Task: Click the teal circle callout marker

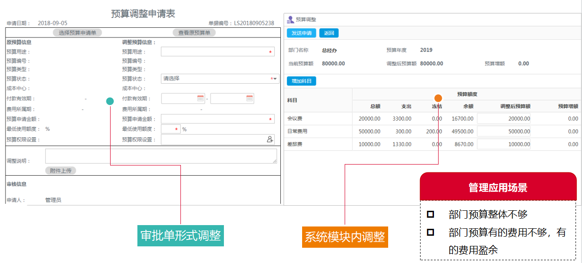Action: coord(110,101)
